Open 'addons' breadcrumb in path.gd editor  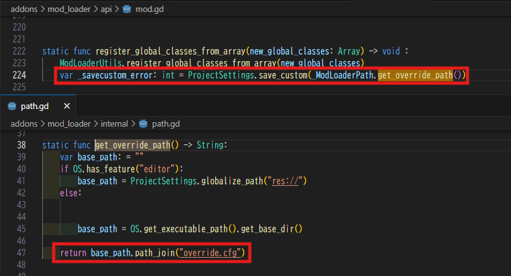click(x=24, y=124)
